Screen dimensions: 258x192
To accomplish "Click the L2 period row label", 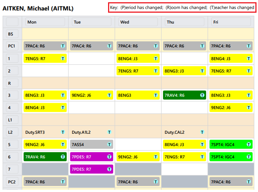I will 12,132.
